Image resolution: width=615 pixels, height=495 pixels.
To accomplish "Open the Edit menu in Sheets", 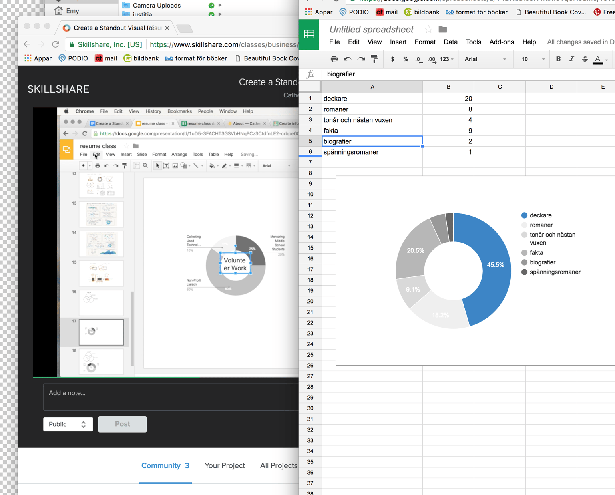I will [x=354, y=42].
